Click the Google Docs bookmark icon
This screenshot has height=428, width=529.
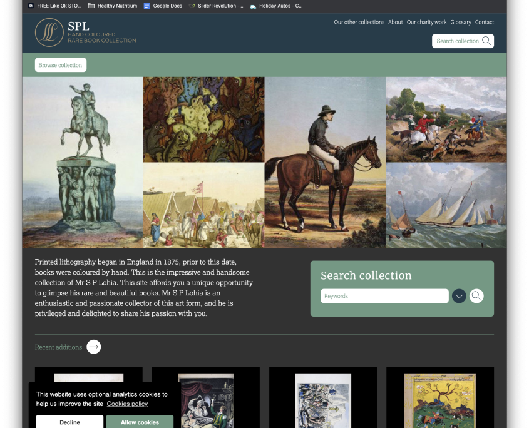(146, 6)
